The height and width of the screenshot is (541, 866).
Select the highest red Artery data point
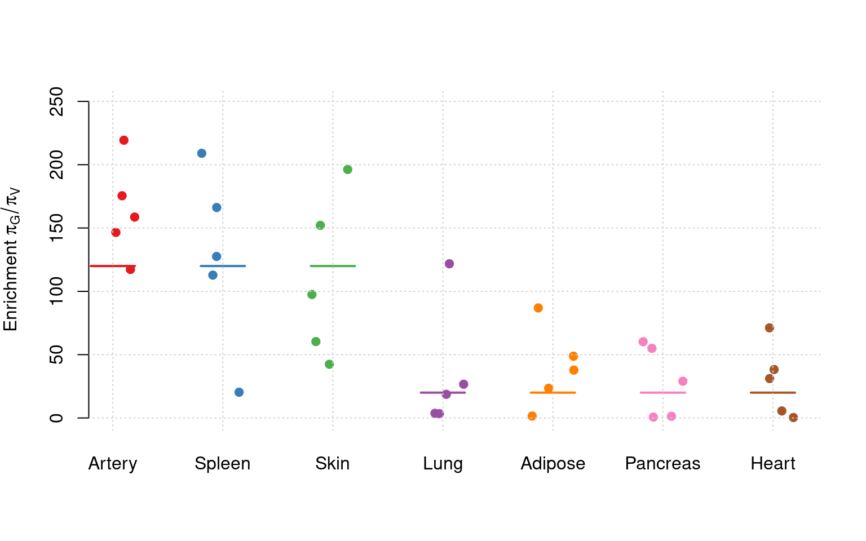pyautogui.click(x=124, y=140)
